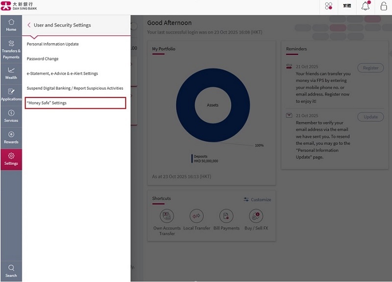This screenshot has width=392, height=282.
Task: Open the Applications sidebar icon
Action: [x=11, y=95]
